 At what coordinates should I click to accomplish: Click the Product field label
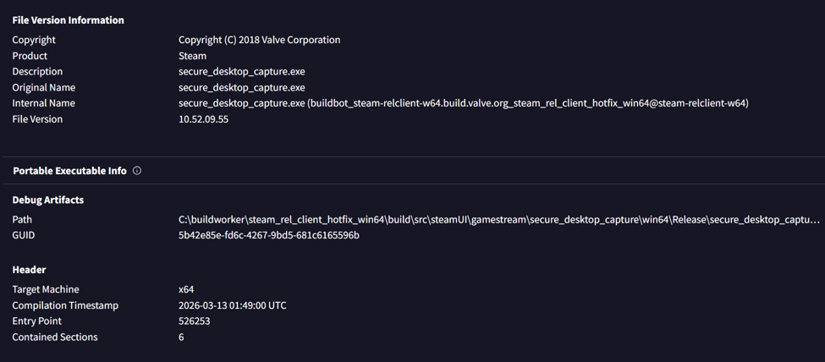coord(30,56)
